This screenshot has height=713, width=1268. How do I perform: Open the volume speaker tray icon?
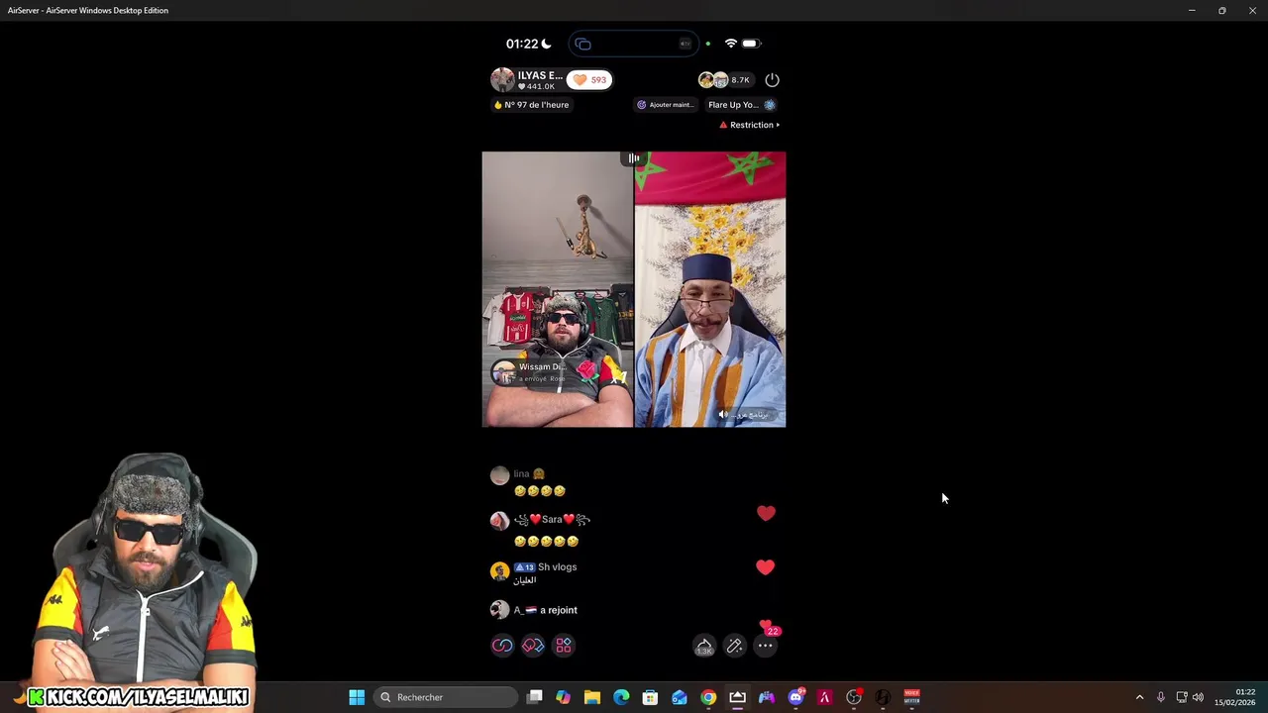[x=1198, y=697]
